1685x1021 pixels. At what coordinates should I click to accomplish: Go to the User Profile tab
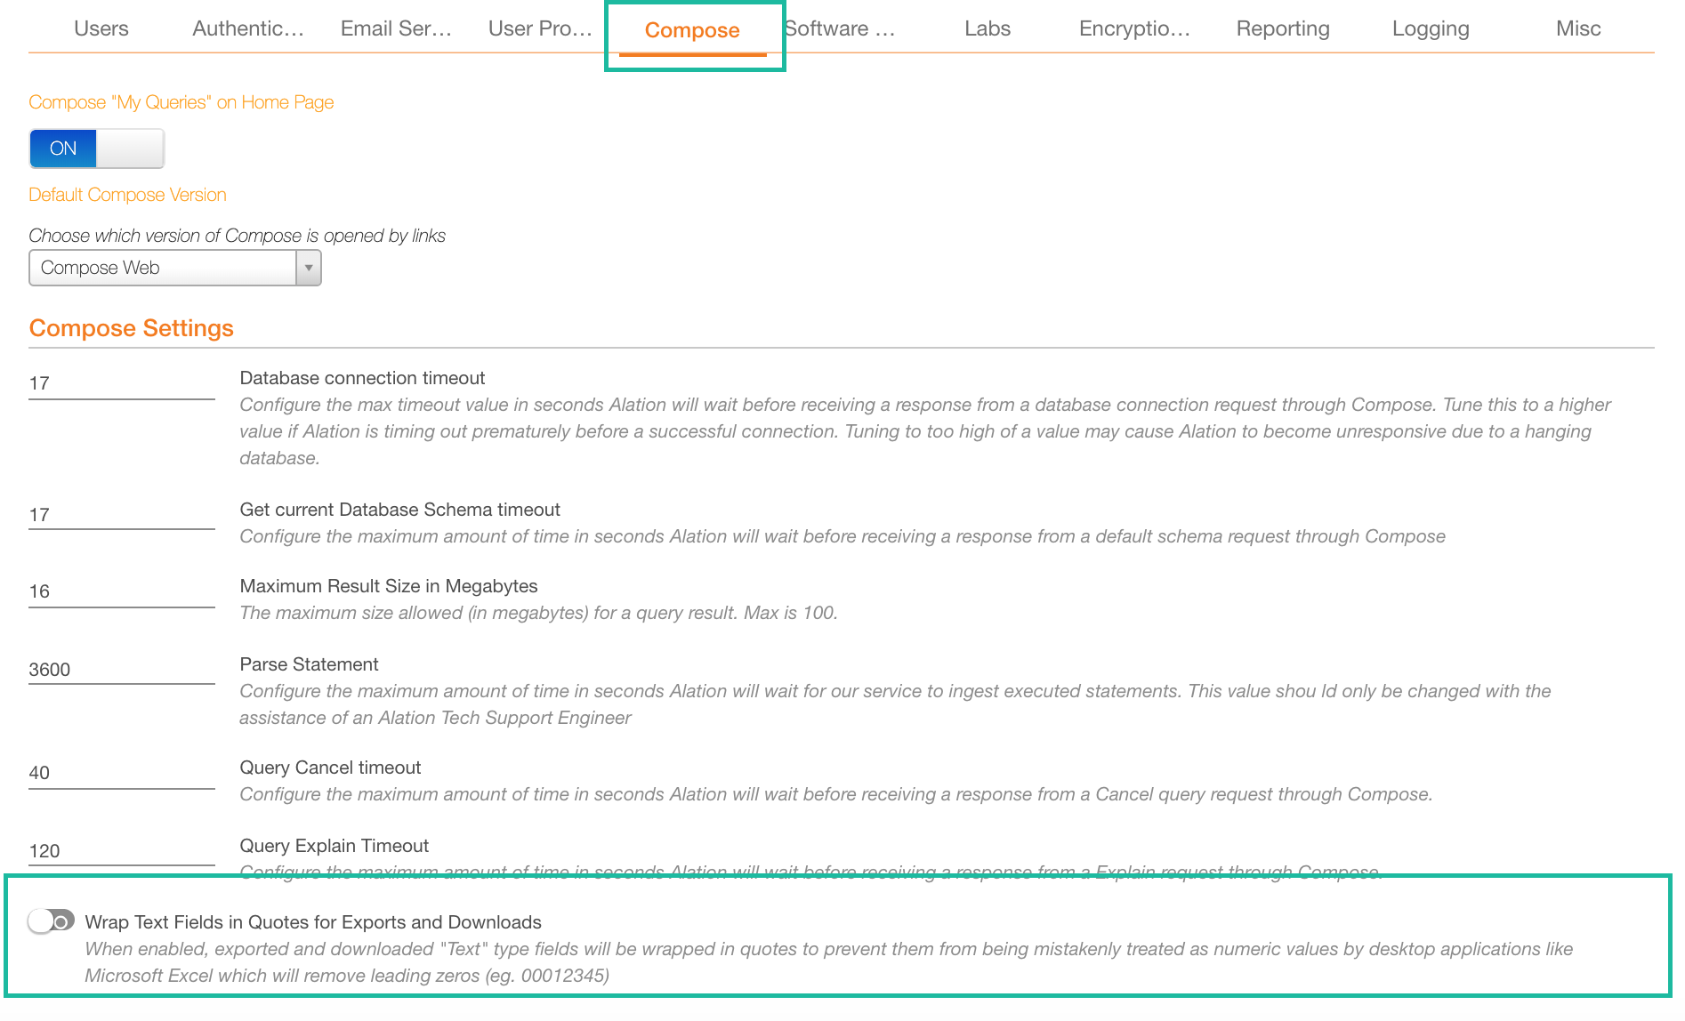(x=540, y=28)
